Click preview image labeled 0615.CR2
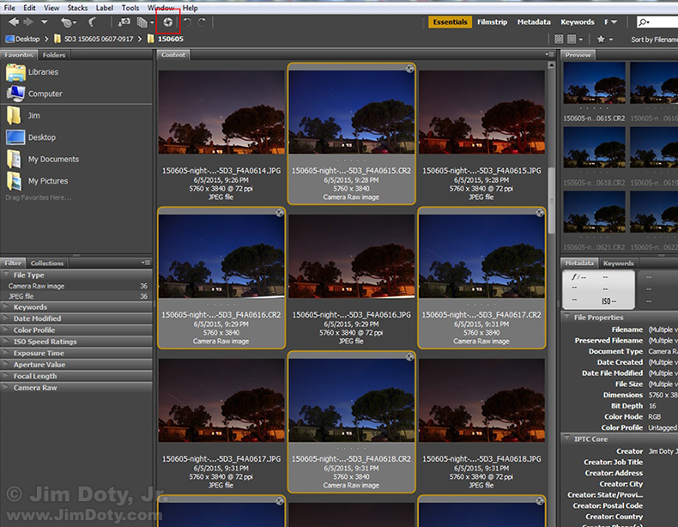 [x=594, y=82]
